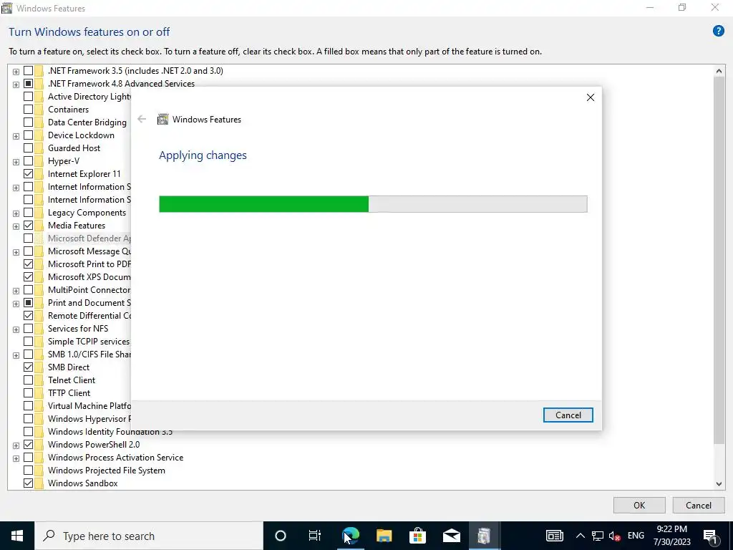Show hidden system tray icons
Viewport: 733px width, 550px height.
pyautogui.click(x=580, y=536)
